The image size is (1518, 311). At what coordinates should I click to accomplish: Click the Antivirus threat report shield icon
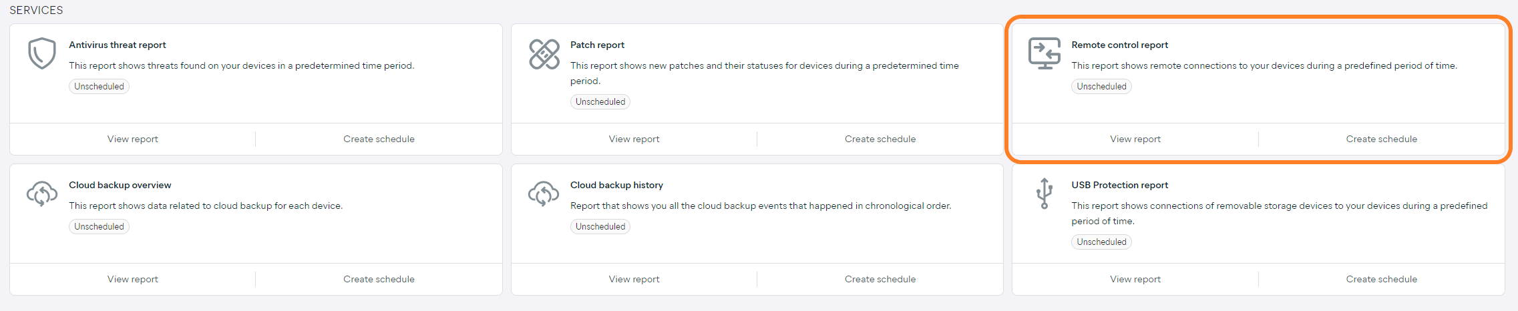click(x=41, y=53)
